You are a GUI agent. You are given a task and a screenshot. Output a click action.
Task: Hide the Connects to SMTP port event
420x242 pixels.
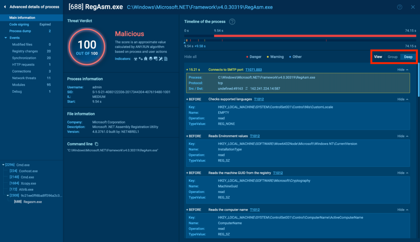tap(402, 70)
